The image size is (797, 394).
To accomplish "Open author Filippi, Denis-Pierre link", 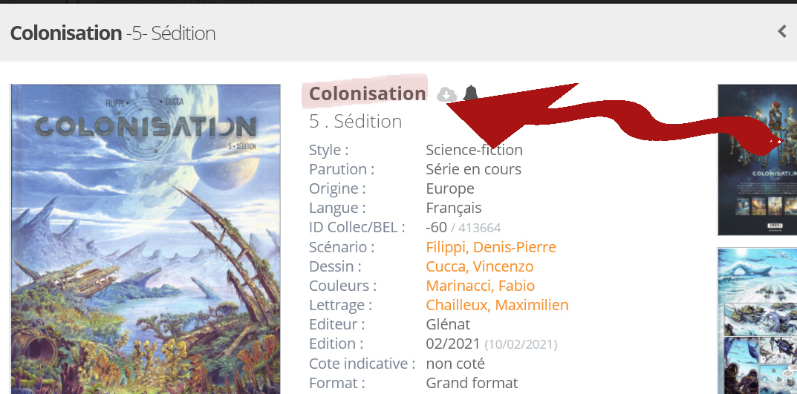I will (490, 247).
